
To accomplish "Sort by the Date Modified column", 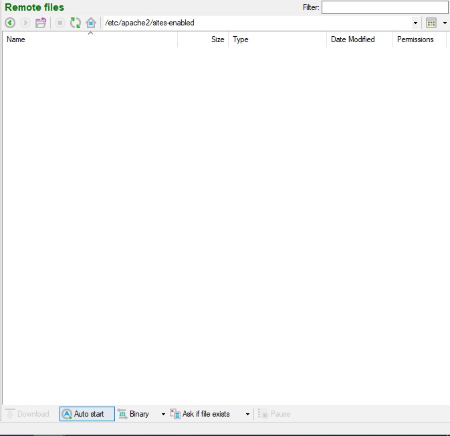I will pyautogui.click(x=352, y=39).
